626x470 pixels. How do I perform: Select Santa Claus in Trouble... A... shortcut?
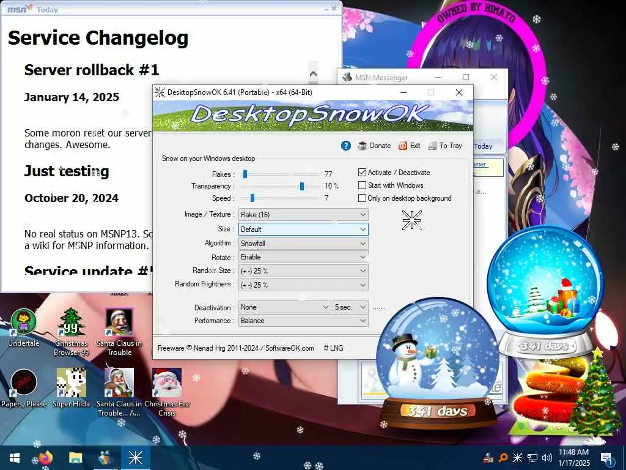coord(119,392)
